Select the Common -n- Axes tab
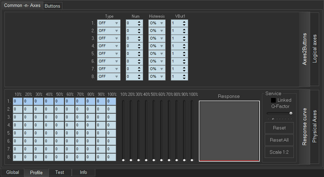Viewport: 324px width, 177px height. pos(22,6)
